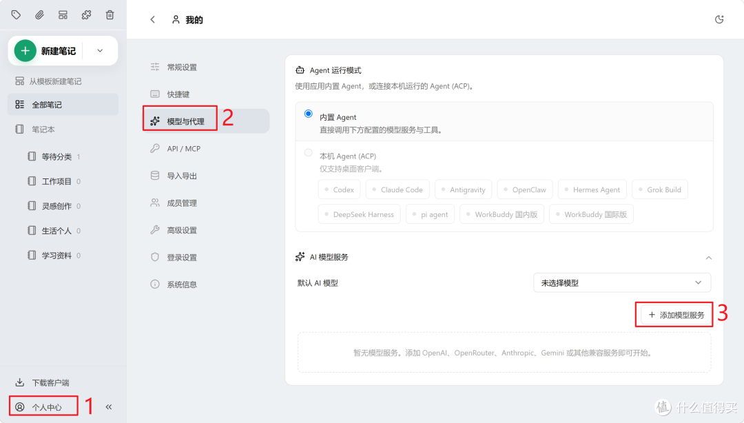Click the 常规设置 sliders icon
This screenshot has height=423, width=744.
(155, 67)
